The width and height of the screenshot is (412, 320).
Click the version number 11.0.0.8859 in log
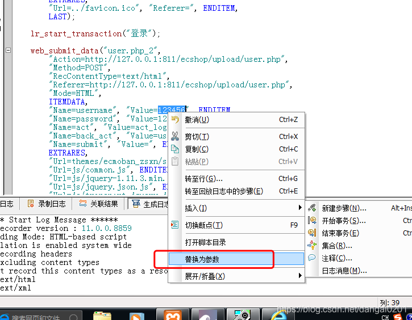(x=106, y=228)
